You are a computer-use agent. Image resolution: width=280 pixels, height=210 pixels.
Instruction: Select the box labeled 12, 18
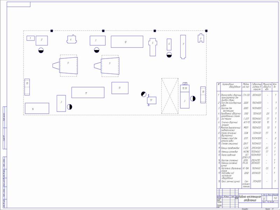(185, 89)
